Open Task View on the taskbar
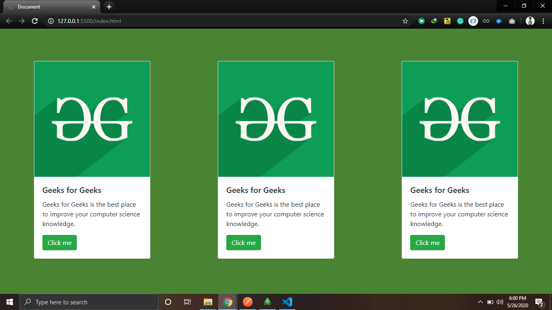 (188, 302)
